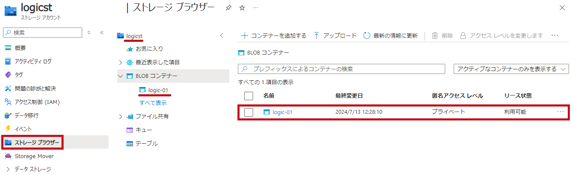Open logic-01 container link in table

click(x=282, y=112)
